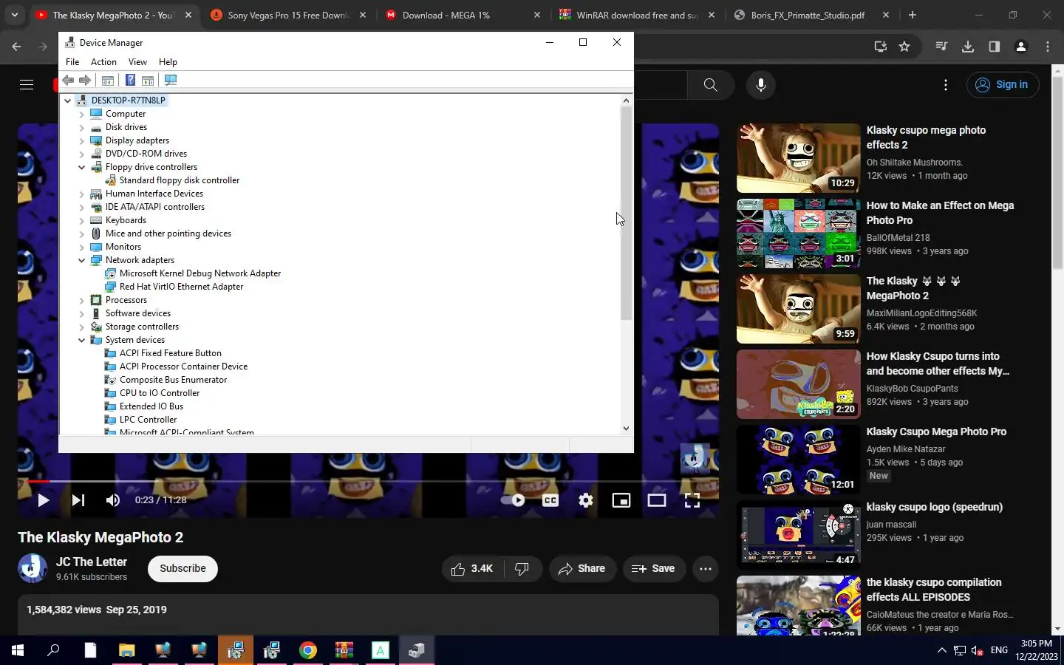Switch to WinRAR download tab
This screenshot has width=1064, height=665.
pyautogui.click(x=638, y=15)
